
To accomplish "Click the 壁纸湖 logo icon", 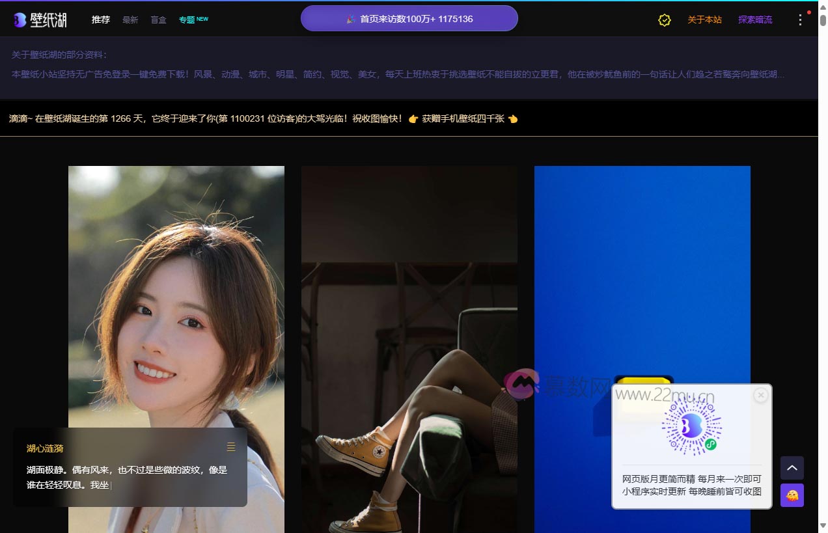I will click(x=20, y=20).
